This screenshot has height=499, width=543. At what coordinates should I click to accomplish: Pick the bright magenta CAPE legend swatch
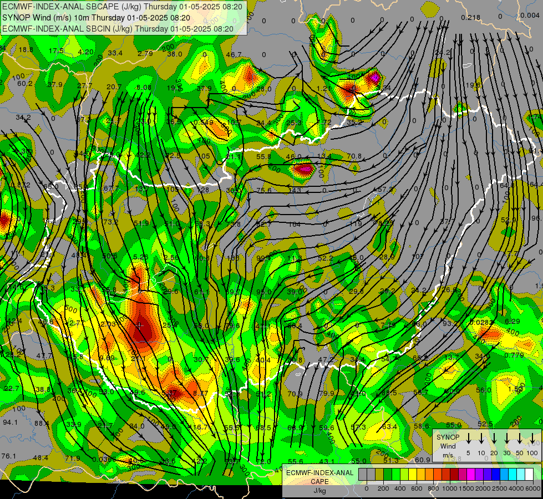(x=471, y=474)
